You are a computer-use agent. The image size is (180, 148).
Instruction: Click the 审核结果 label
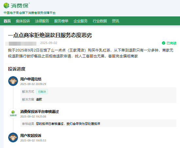point(28,124)
